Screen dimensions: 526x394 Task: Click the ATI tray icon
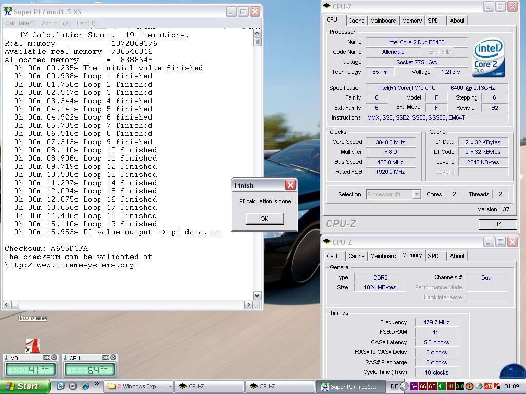click(x=488, y=386)
